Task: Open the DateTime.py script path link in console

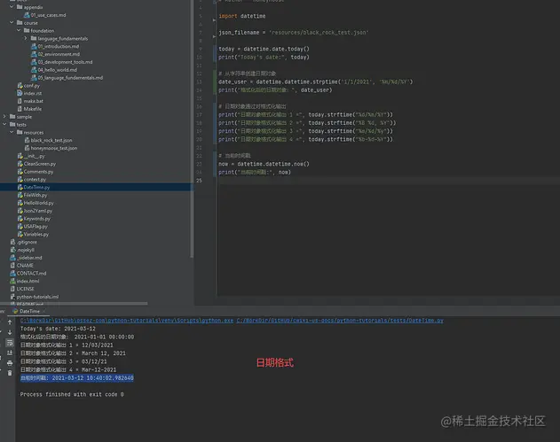Action: pyautogui.click(x=340, y=321)
